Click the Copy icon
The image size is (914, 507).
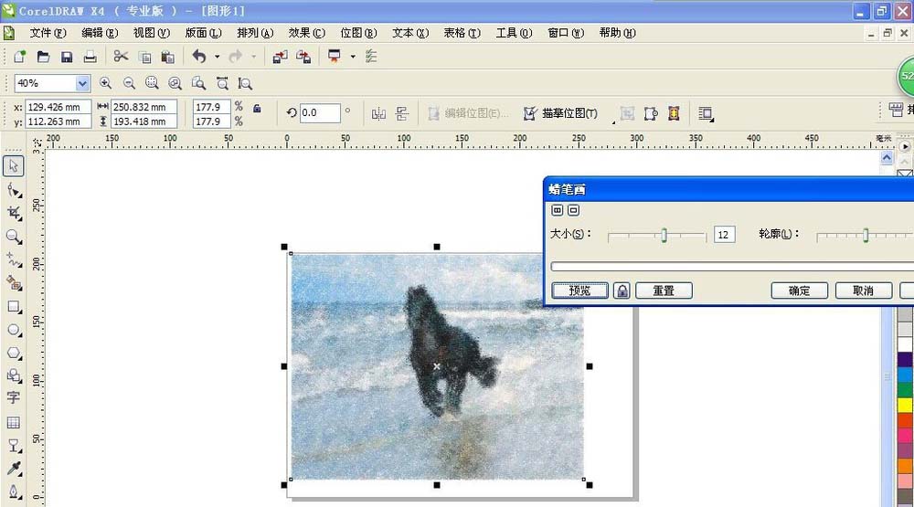(x=145, y=57)
